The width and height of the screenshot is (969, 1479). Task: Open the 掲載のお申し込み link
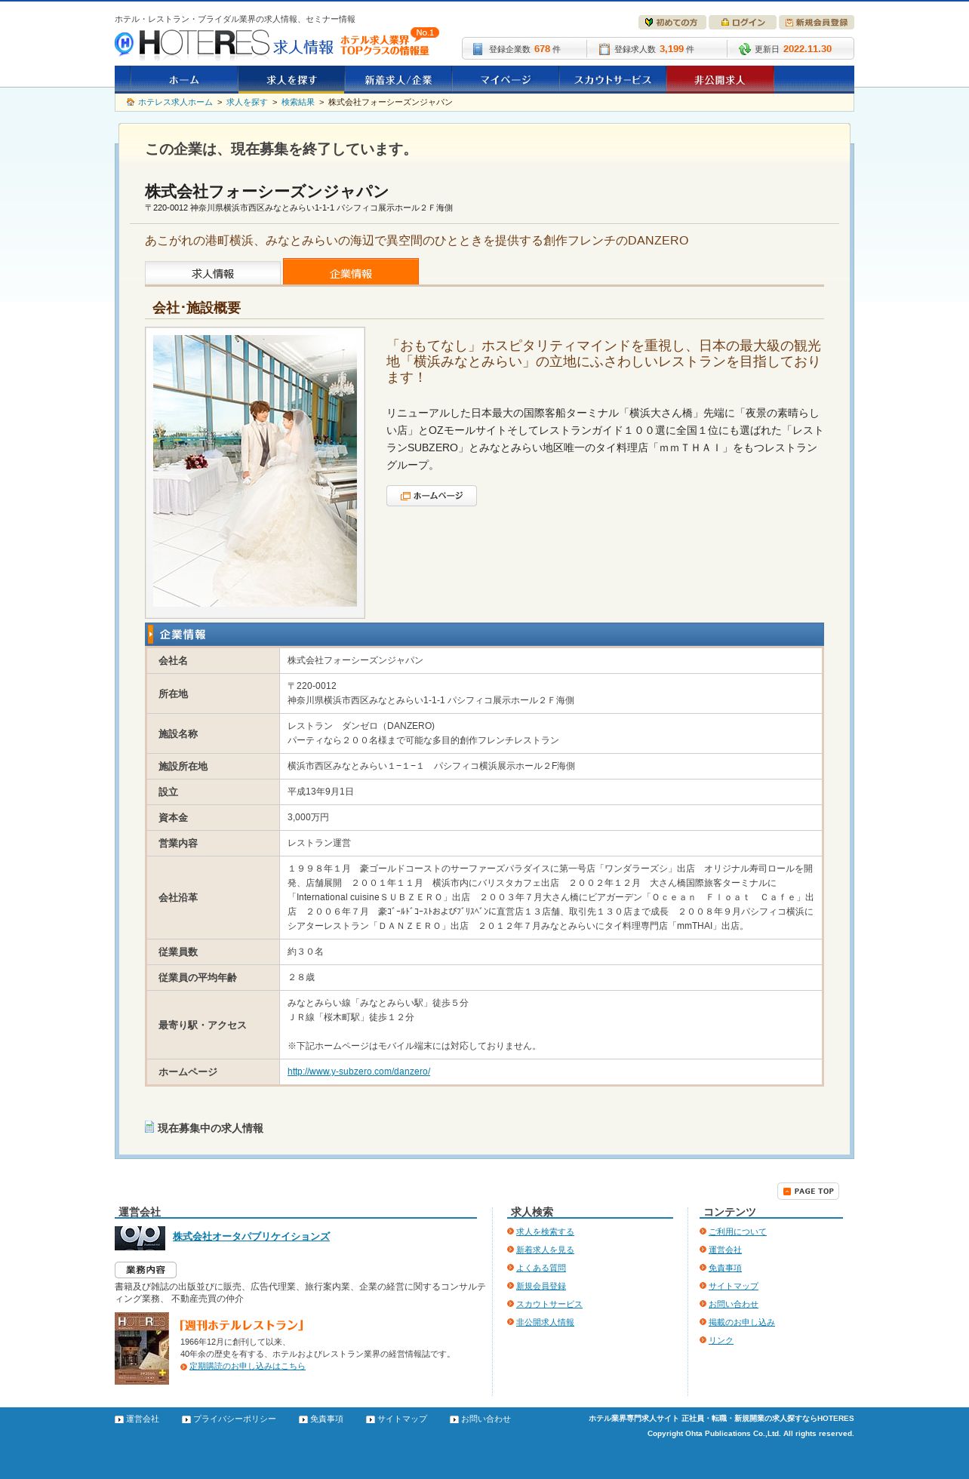[x=742, y=1322]
